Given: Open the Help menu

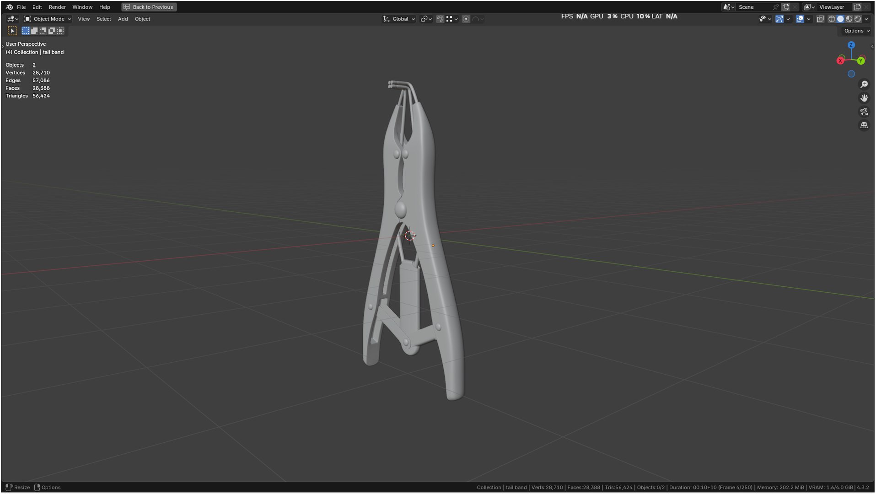Looking at the screenshot, I should [105, 7].
